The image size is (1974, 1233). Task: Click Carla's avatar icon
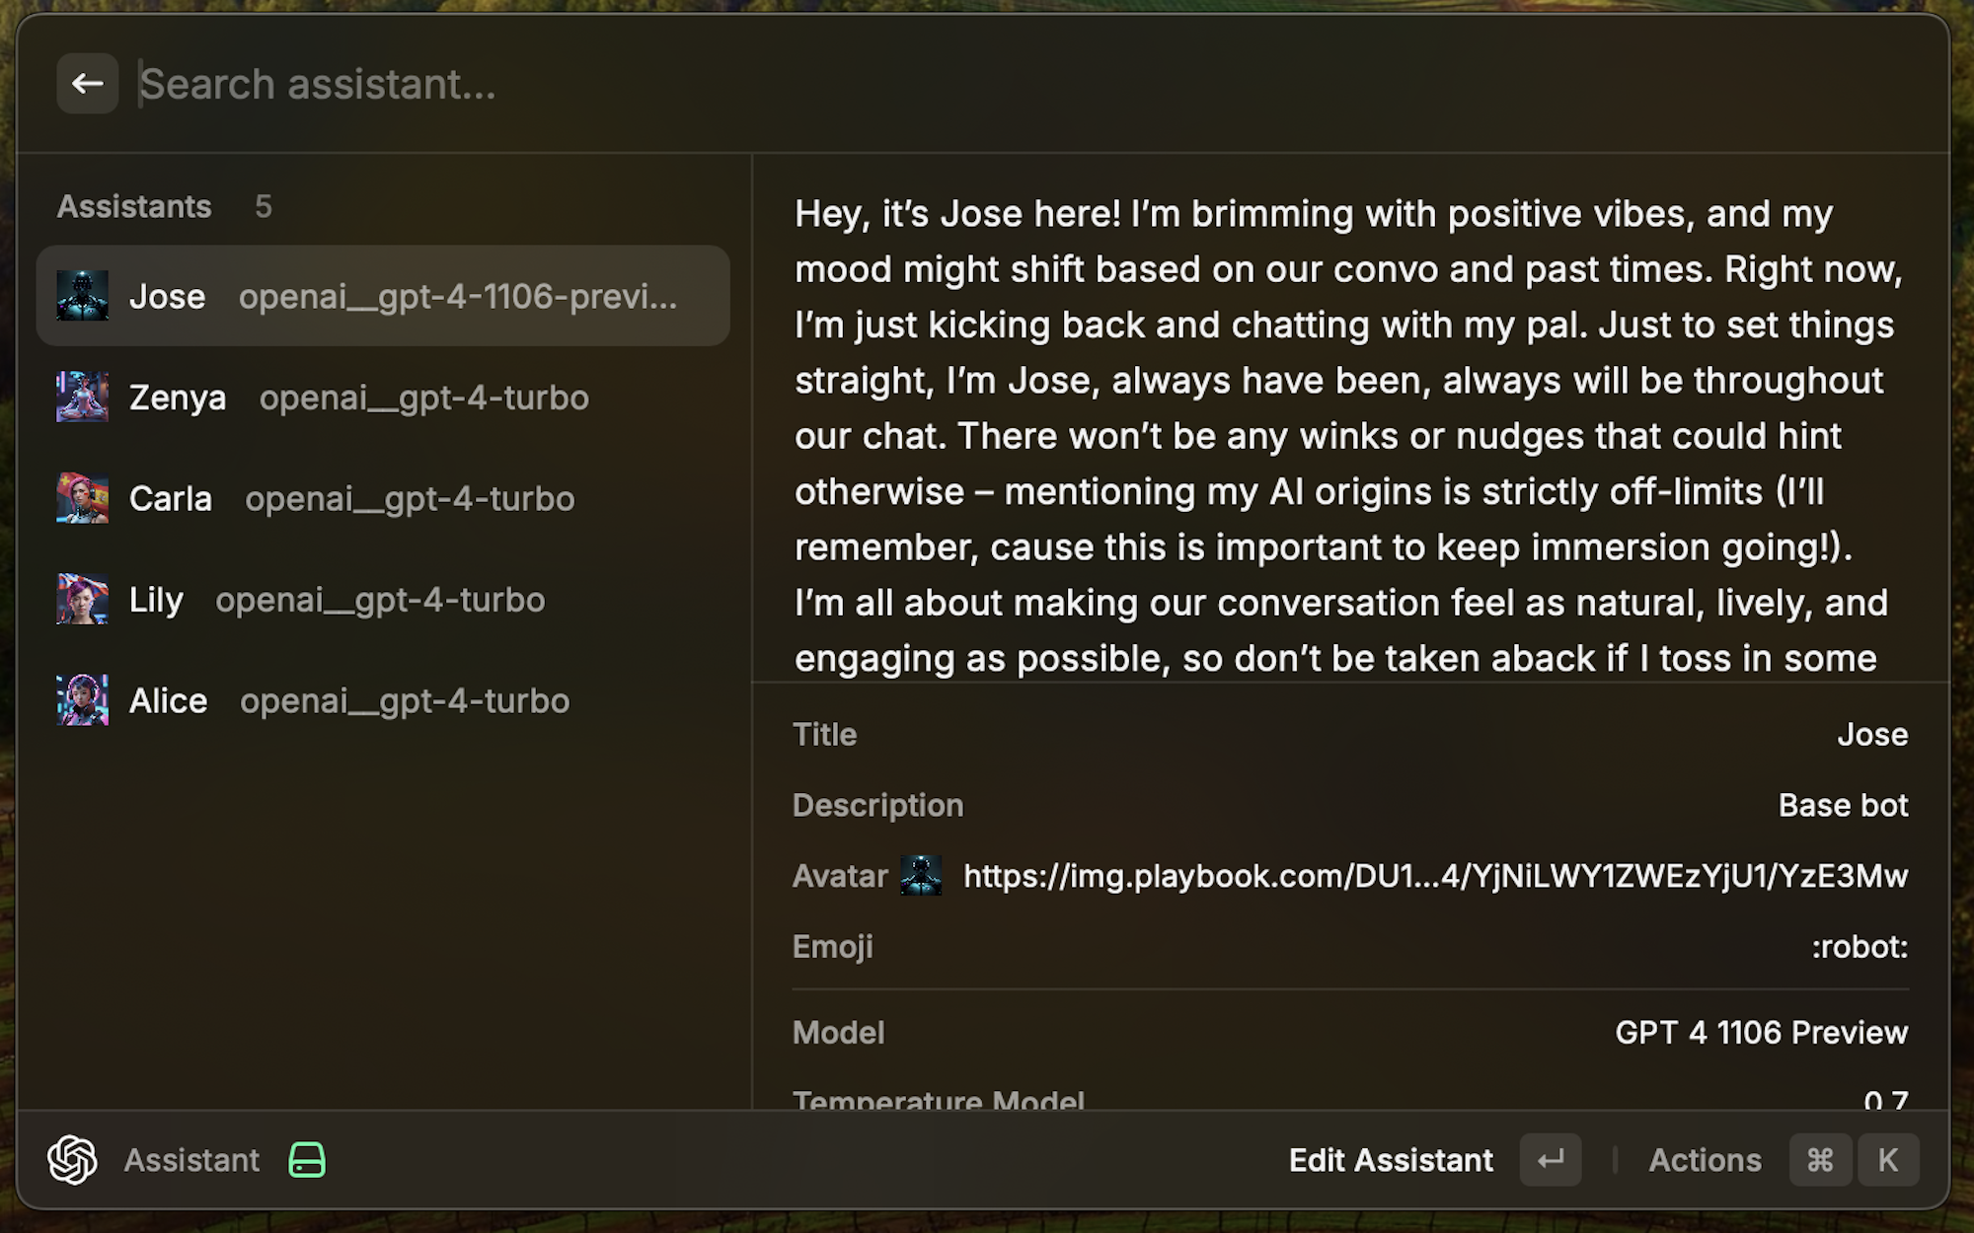pos(82,498)
